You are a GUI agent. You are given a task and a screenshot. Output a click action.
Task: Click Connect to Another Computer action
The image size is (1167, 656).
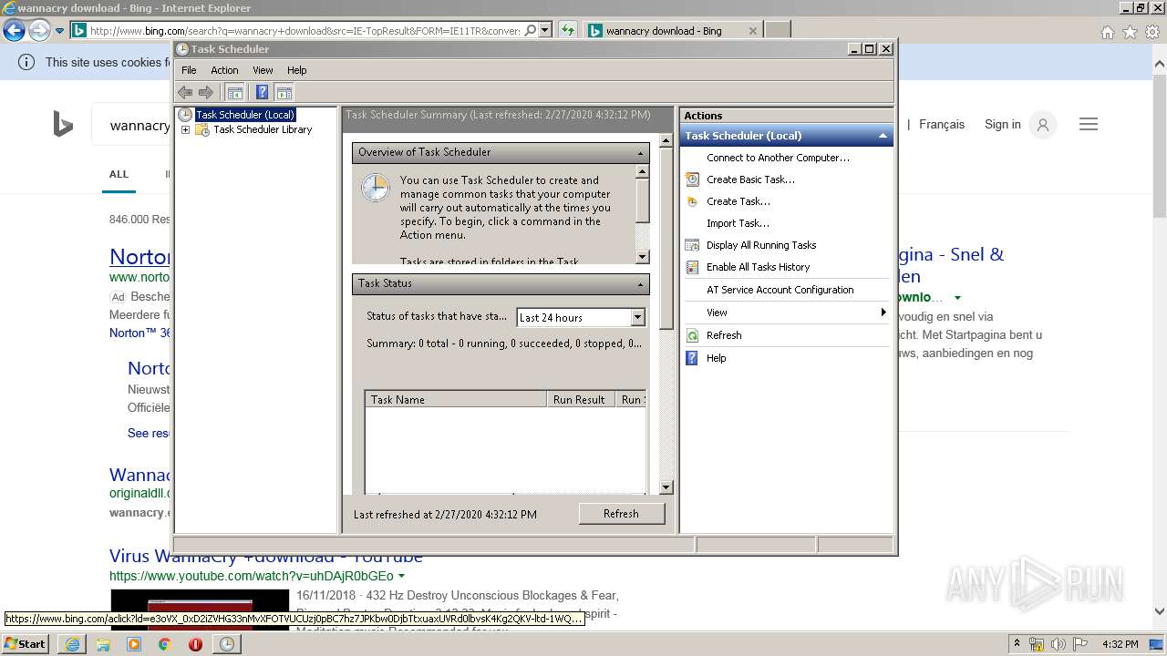point(778,158)
